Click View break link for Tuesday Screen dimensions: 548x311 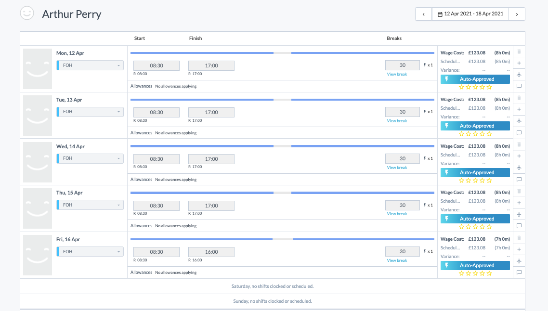(x=397, y=121)
